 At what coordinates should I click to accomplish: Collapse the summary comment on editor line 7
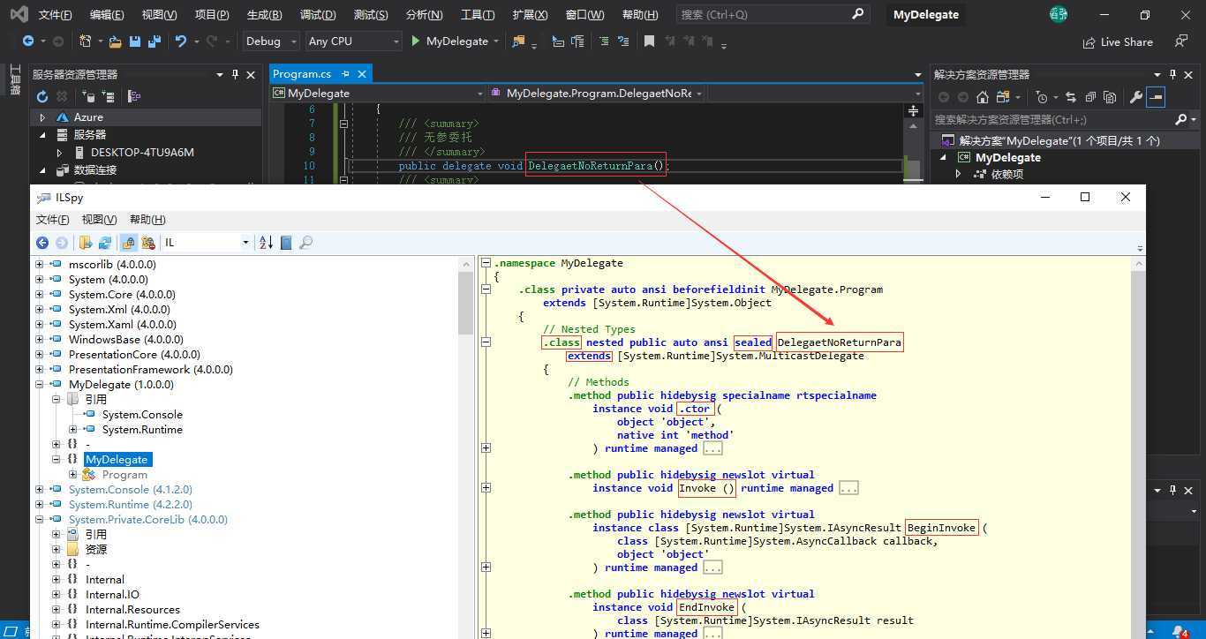[344, 124]
